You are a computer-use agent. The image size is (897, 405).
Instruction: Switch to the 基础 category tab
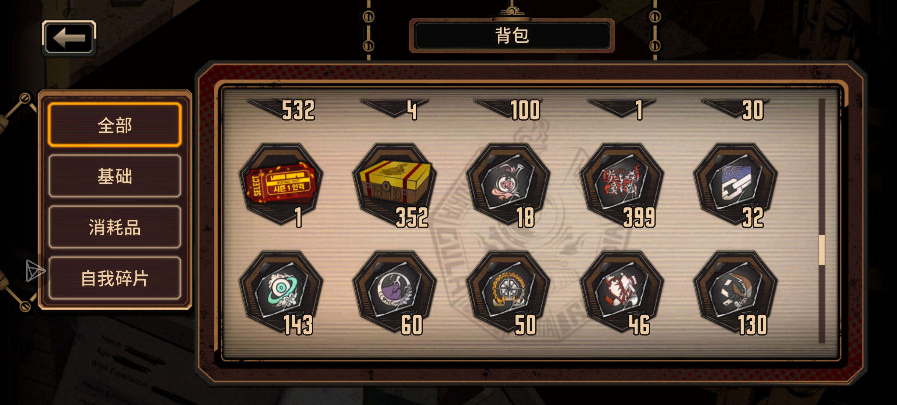(x=115, y=176)
